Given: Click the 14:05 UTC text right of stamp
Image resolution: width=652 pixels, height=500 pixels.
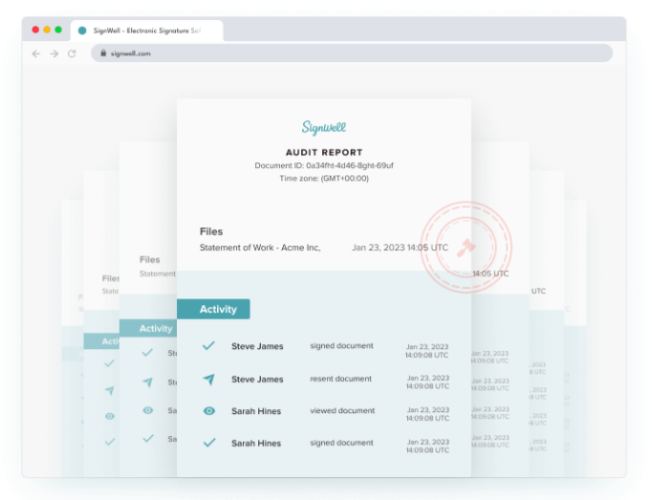Looking at the screenshot, I should coord(490,273).
